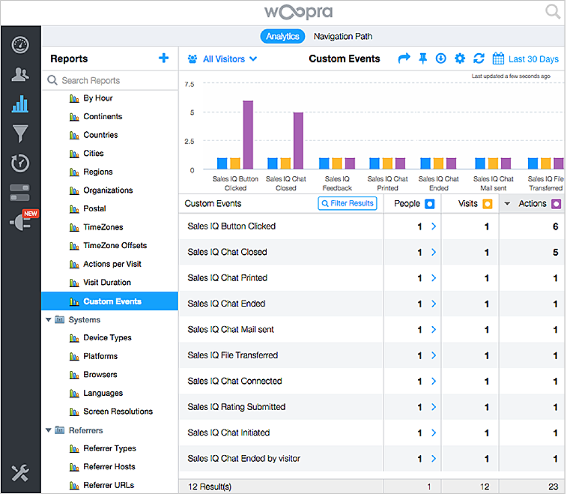Image resolution: width=566 pixels, height=494 pixels.
Task: Click the share arrow icon in report toolbar
Action: tap(404, 59)
